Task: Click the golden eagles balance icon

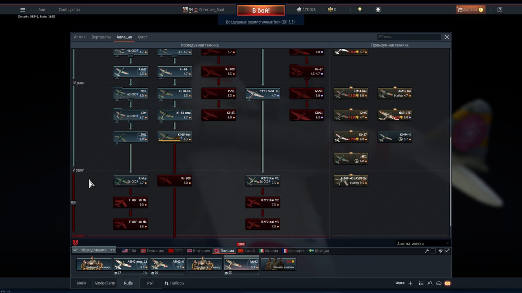Action: tap(330, 10)
